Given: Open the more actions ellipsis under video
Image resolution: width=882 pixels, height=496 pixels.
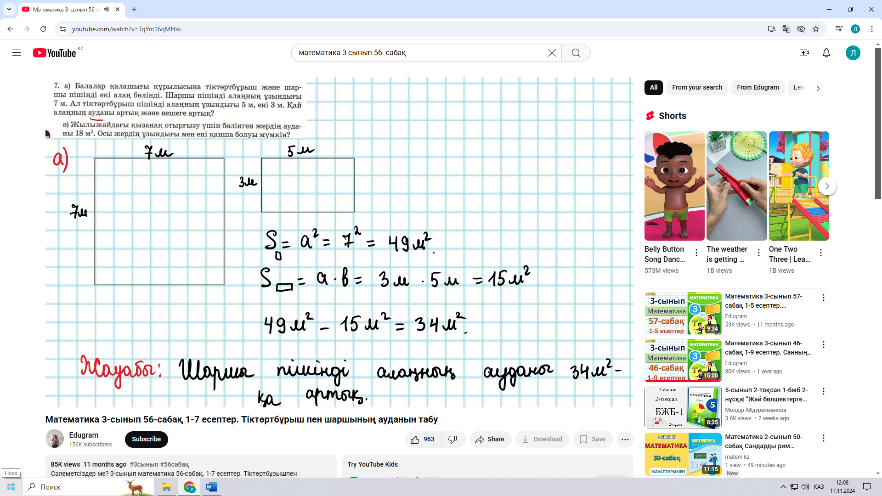Looking at the screenshot, I should click(x=625, y=440).
